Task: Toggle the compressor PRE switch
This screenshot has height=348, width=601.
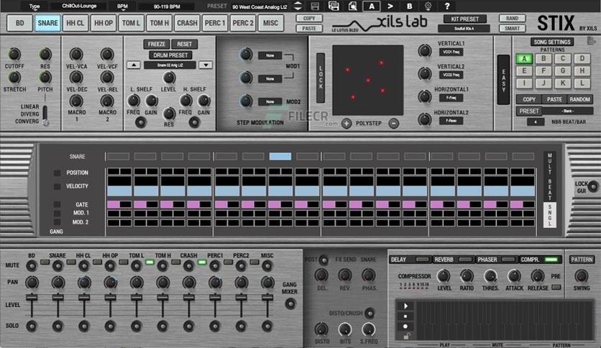Action: [556, 287]
